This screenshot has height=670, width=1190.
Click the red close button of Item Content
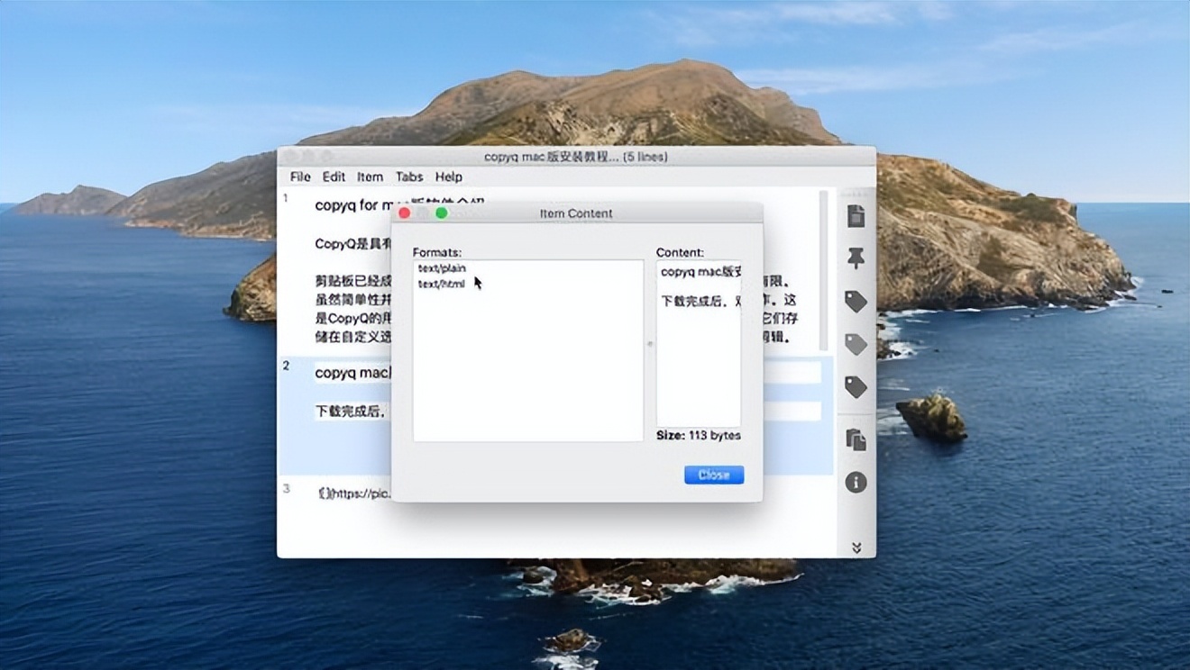405,213
